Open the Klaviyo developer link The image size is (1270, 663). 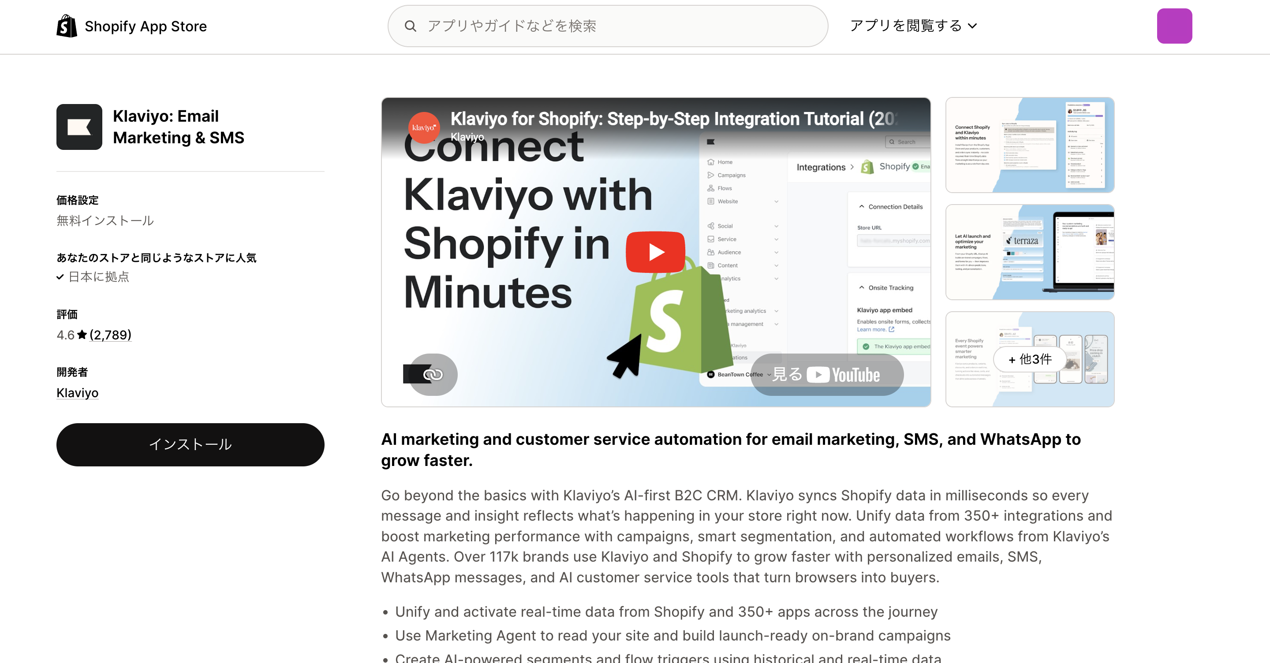[x=78, y=393]
